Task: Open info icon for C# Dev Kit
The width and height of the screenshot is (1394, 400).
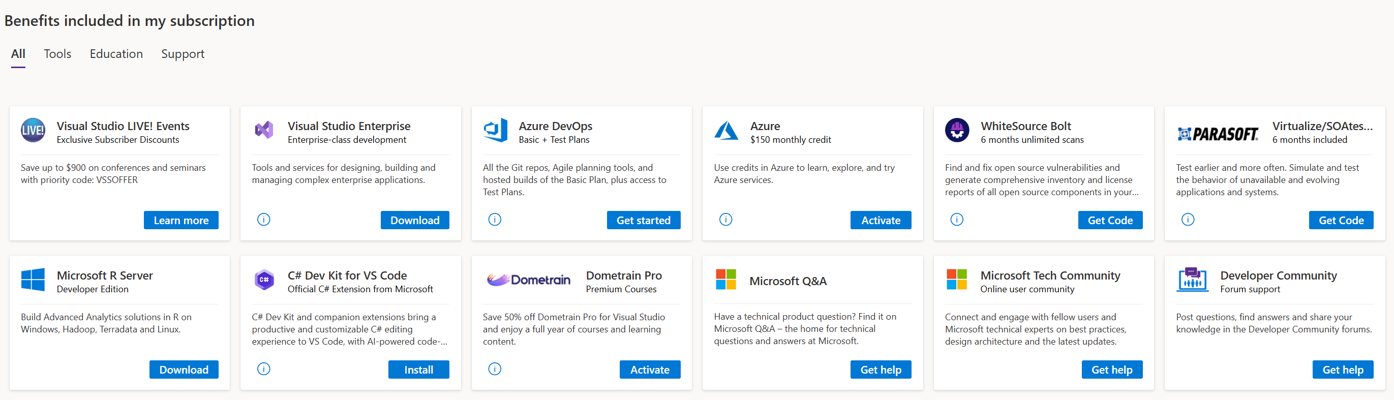Action: [x=263, y=369]
